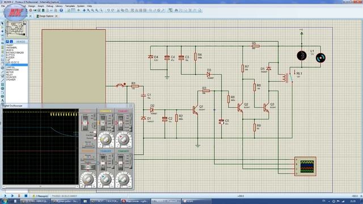Open the Library menu
The width and height of the screenshot is (363, 204).
[x=59, y=6]
